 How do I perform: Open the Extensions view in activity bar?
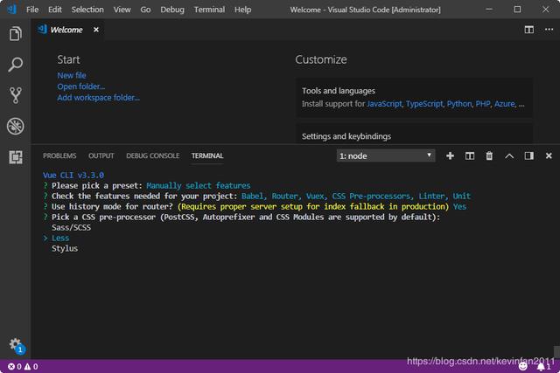(16, 157)
